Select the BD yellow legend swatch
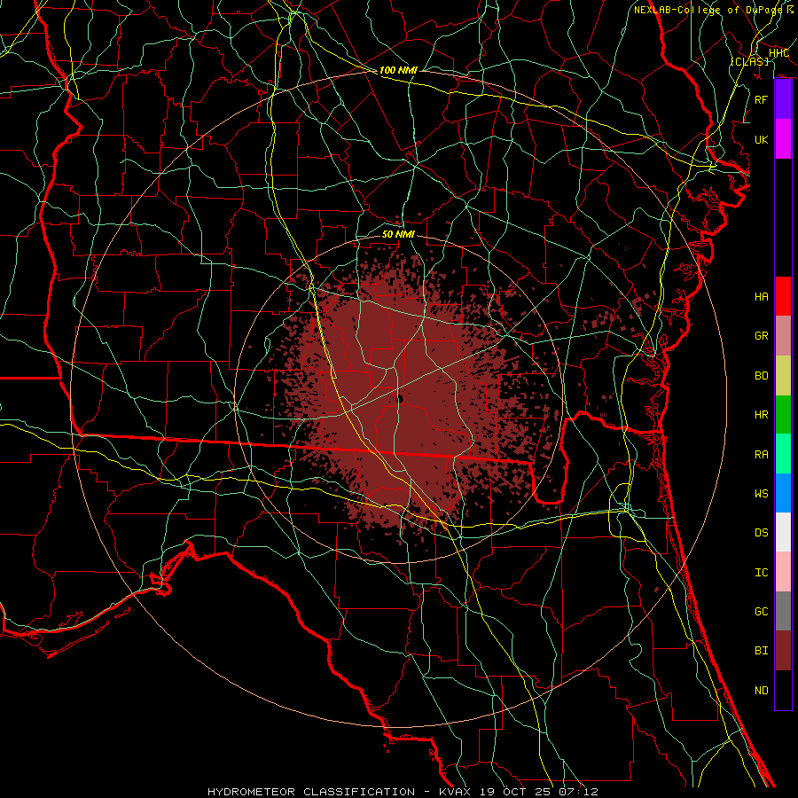The image size is (798, 798). [783, 376]
